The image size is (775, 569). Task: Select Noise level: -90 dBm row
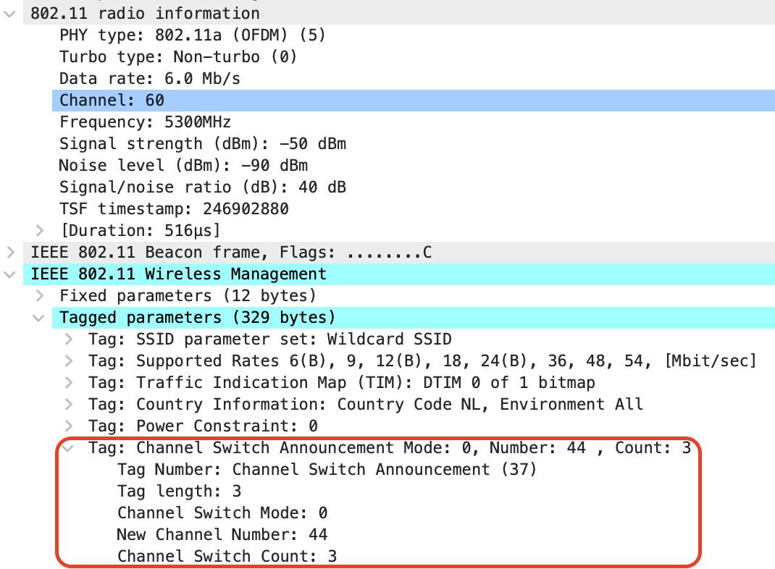click(183, 166)
